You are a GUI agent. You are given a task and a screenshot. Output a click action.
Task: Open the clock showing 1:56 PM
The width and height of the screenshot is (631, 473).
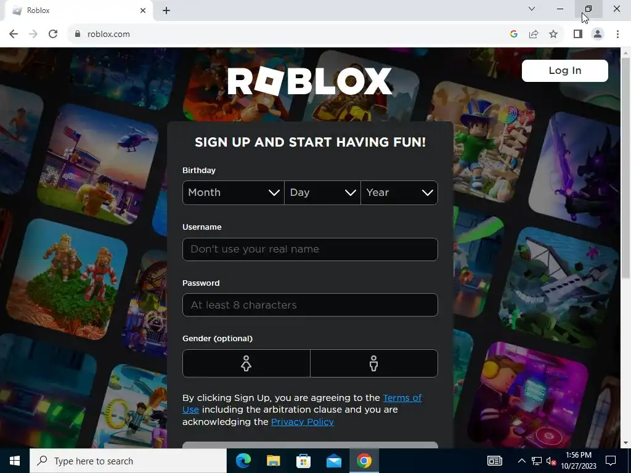click(578, 461)
